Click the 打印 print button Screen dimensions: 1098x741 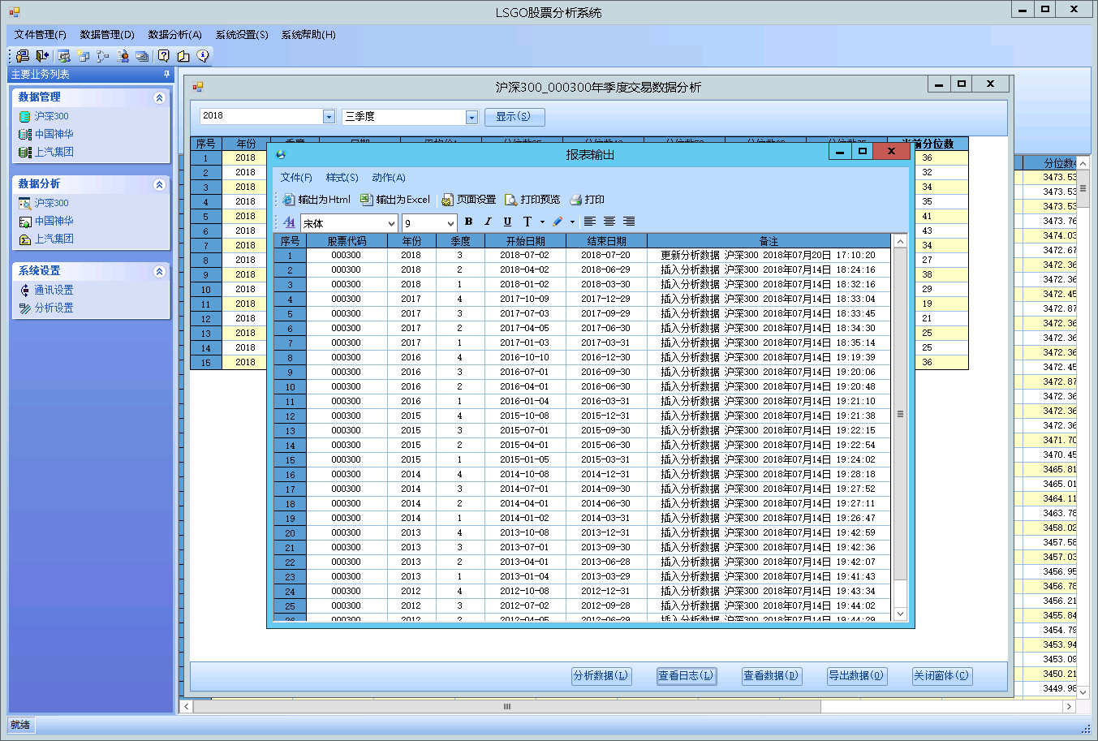pos(588,200)
